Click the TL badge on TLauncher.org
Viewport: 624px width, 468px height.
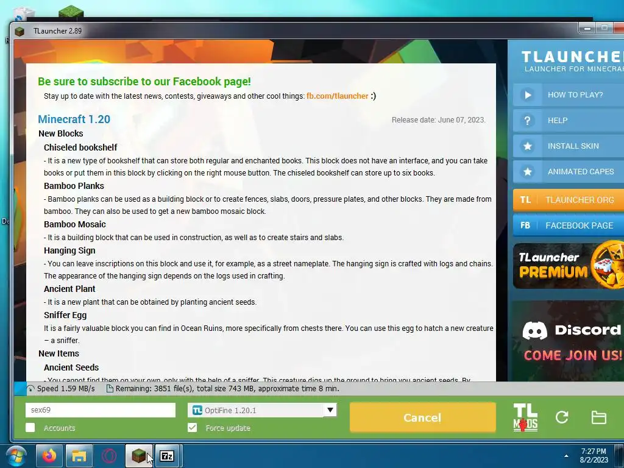[x=525, y=200]
